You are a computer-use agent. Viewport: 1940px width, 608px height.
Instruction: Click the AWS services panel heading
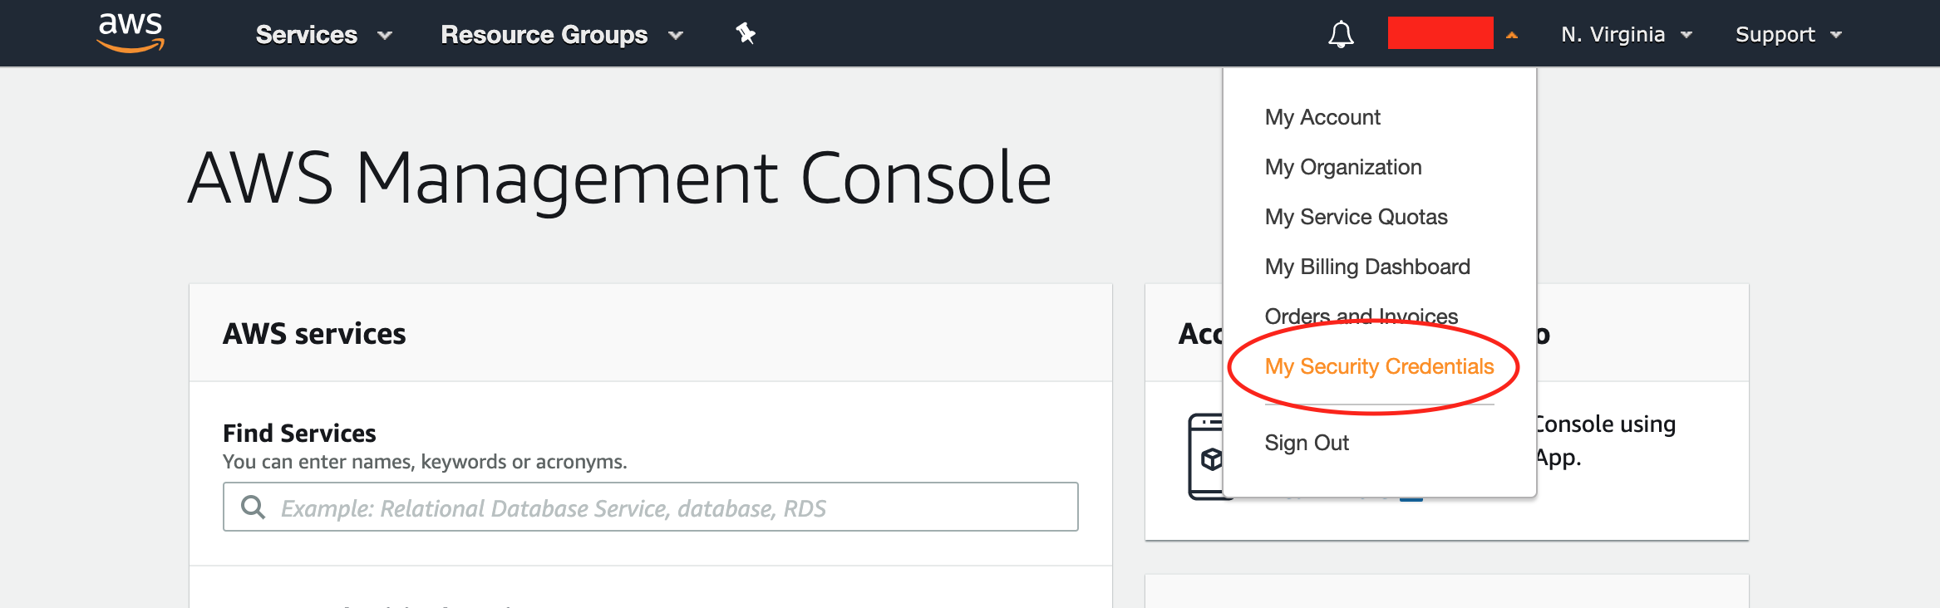point(314,334)
